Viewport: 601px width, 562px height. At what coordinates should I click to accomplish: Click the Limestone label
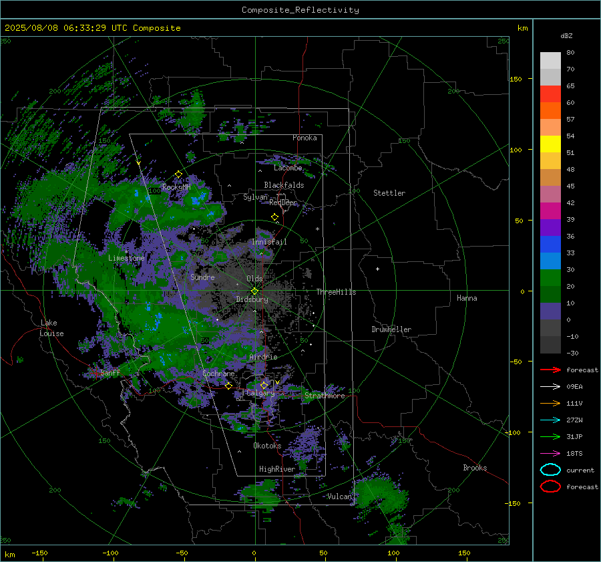click(x=126, y=258)
